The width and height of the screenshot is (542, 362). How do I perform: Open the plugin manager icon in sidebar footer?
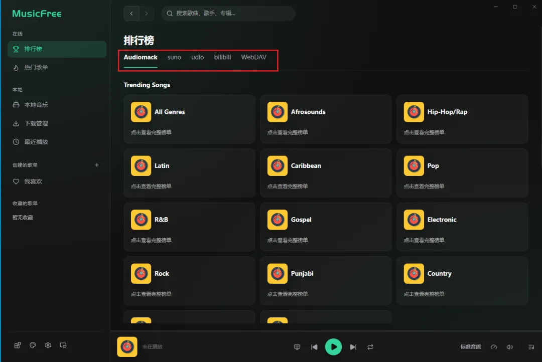17,345
